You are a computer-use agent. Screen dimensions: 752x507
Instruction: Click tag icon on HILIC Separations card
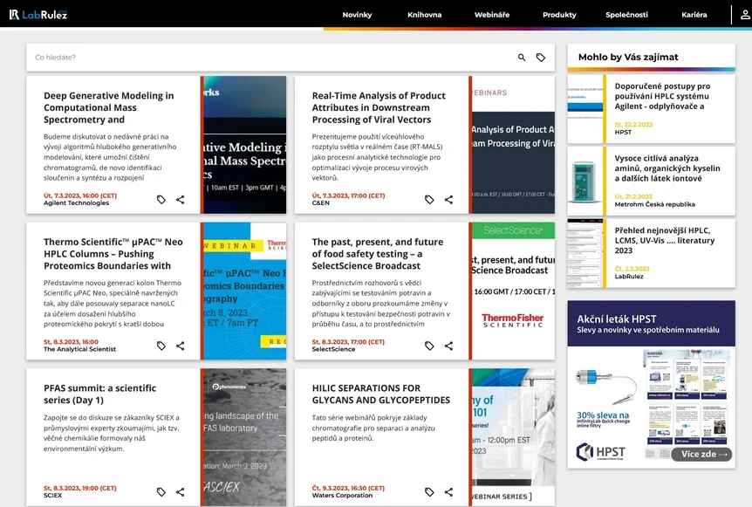pos(429,492)
